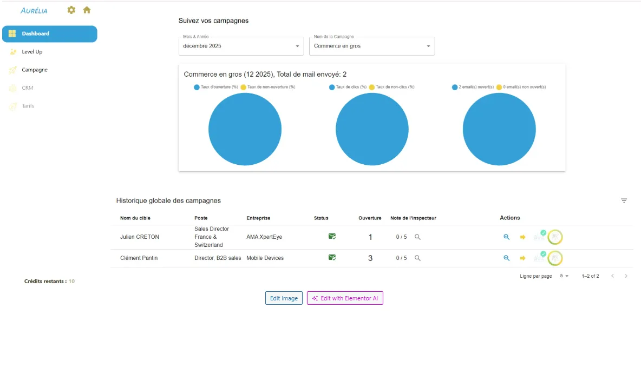The width and height of the screenshot is (641, 369).
Task: Open the settings gear in the top bar
Action: [x=71, y=10]
